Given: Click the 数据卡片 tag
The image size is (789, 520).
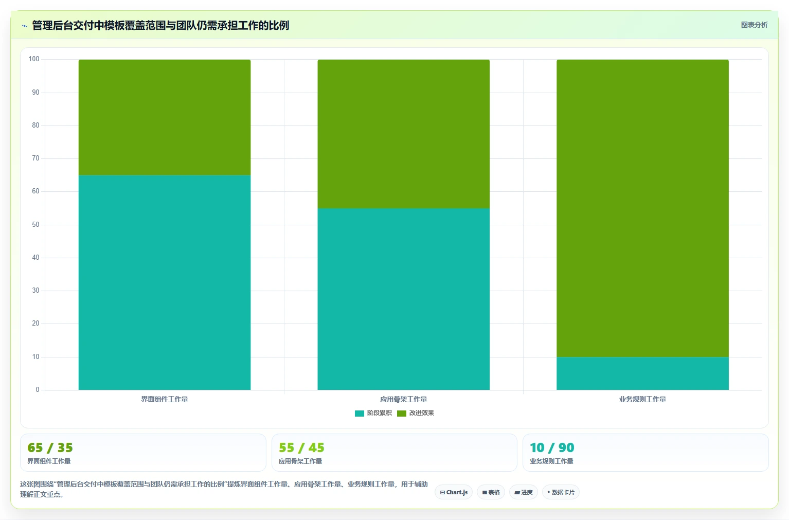Looking at the screenshot, I should [561, 492].
